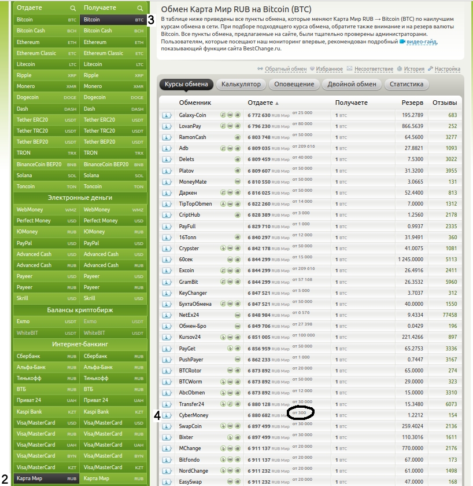Open the info icon for CriptHub

click(x=167, y=215)
